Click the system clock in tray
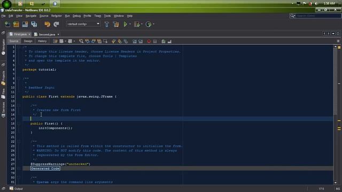Screen dimensions: 342x192 [x=329, y=4]
